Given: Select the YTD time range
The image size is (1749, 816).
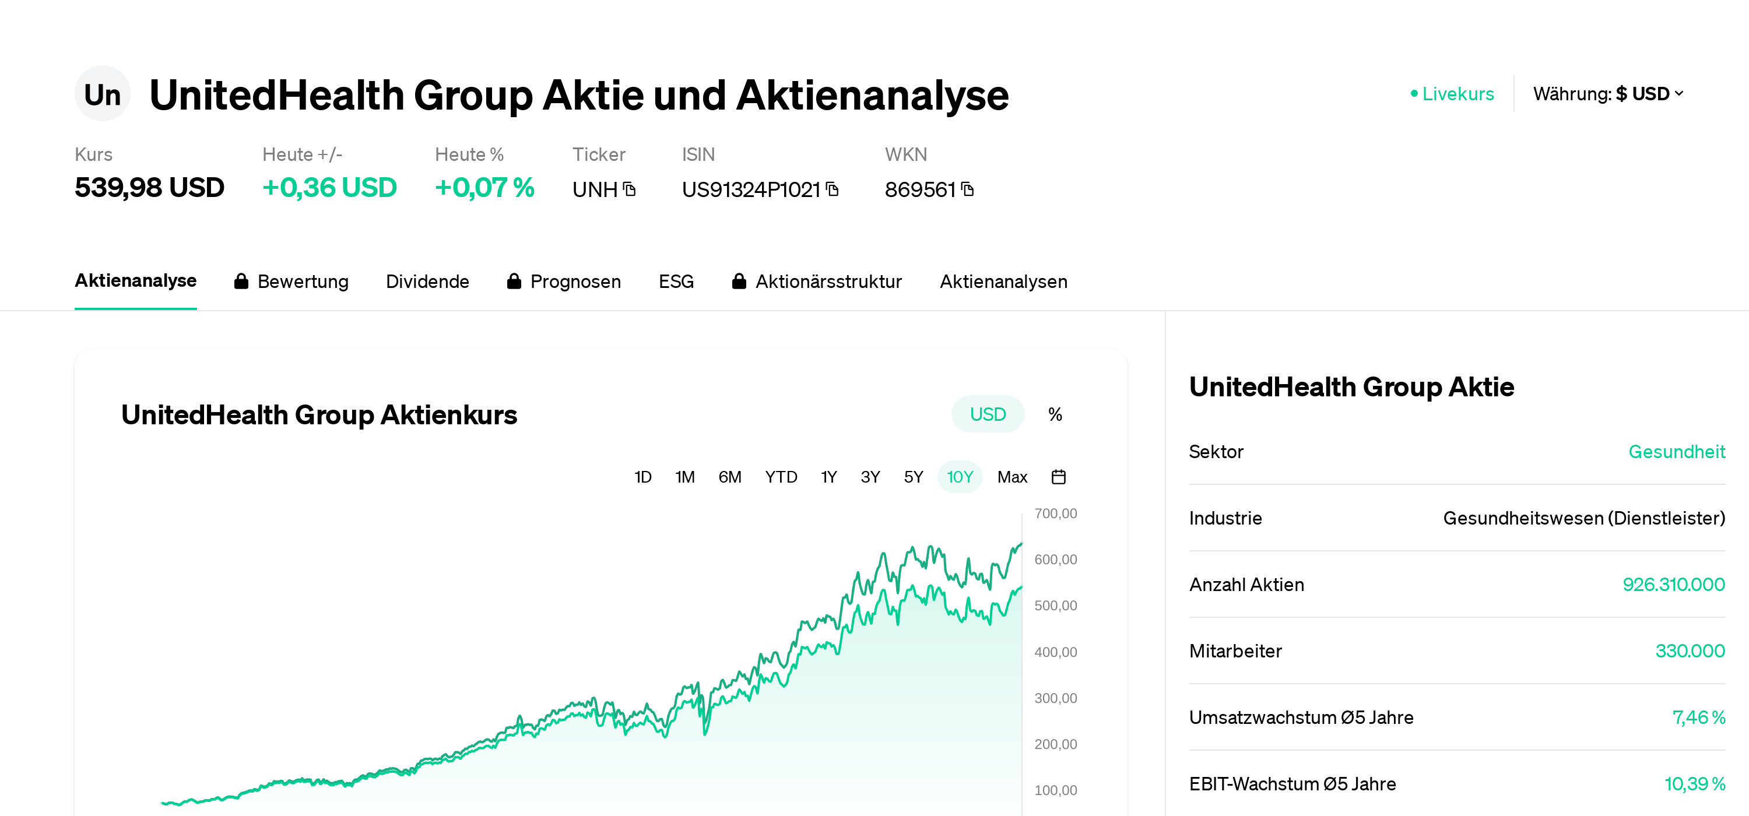Looking at the screenshot, I should [781, 477].
